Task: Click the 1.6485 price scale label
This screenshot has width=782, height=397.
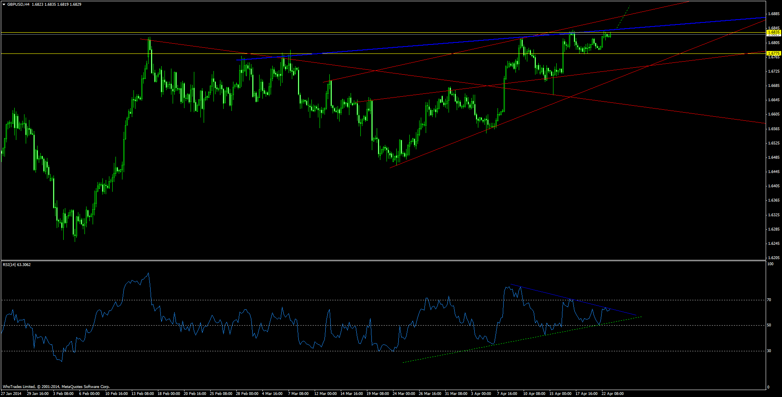Action: coord(774,157)
